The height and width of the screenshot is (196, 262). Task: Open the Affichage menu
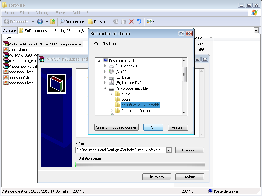pos(43,13)
